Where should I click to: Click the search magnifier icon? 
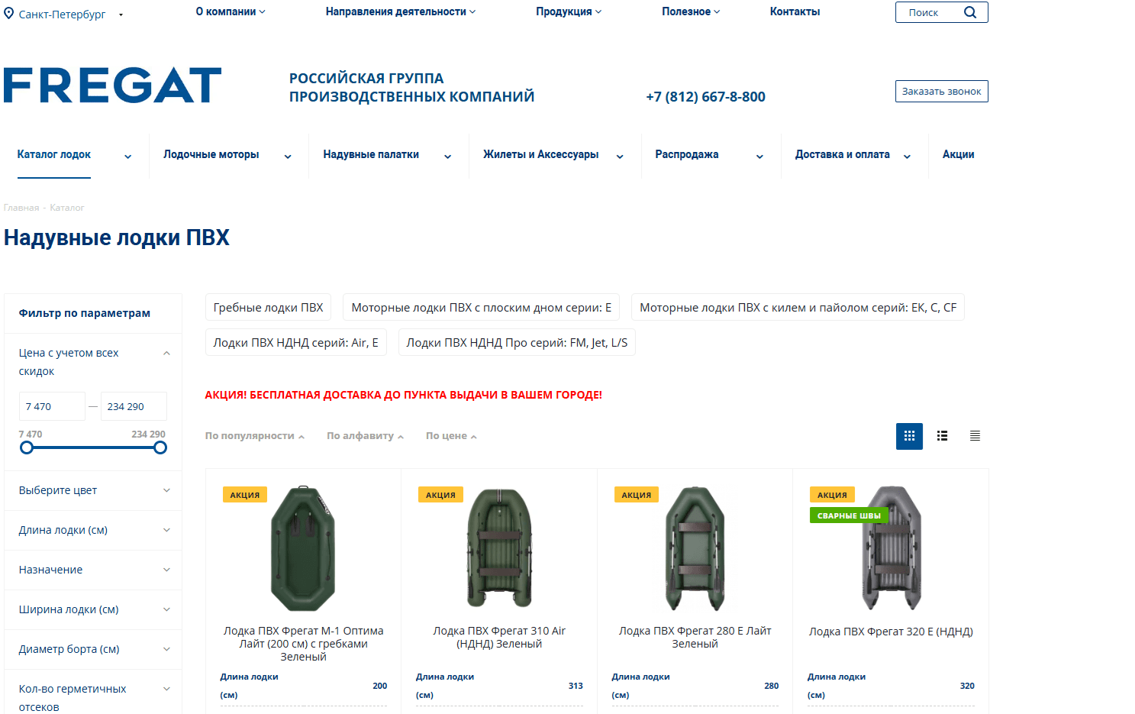point(970,12)
